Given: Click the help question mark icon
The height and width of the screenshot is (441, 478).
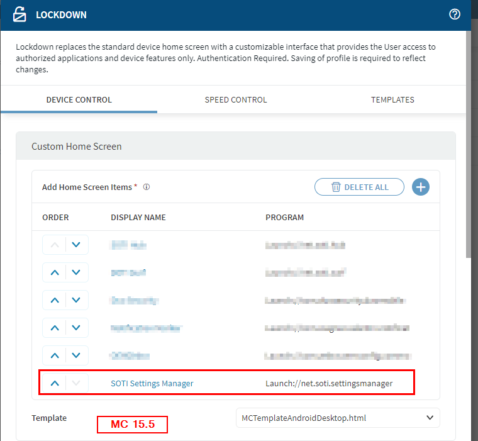Looking at the screenshot, I should [x=455, y=14].
